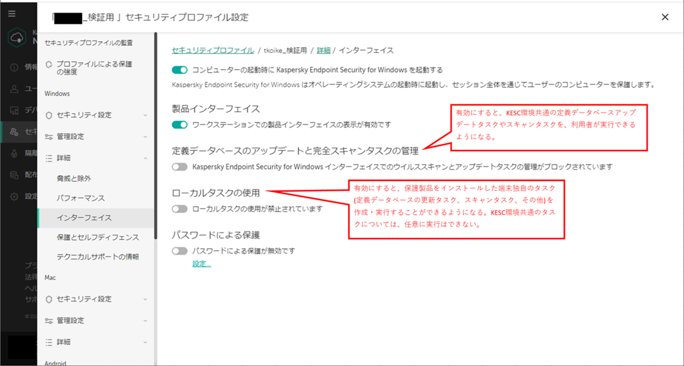Open 脅威と除外 settings page

pos(74,179)
